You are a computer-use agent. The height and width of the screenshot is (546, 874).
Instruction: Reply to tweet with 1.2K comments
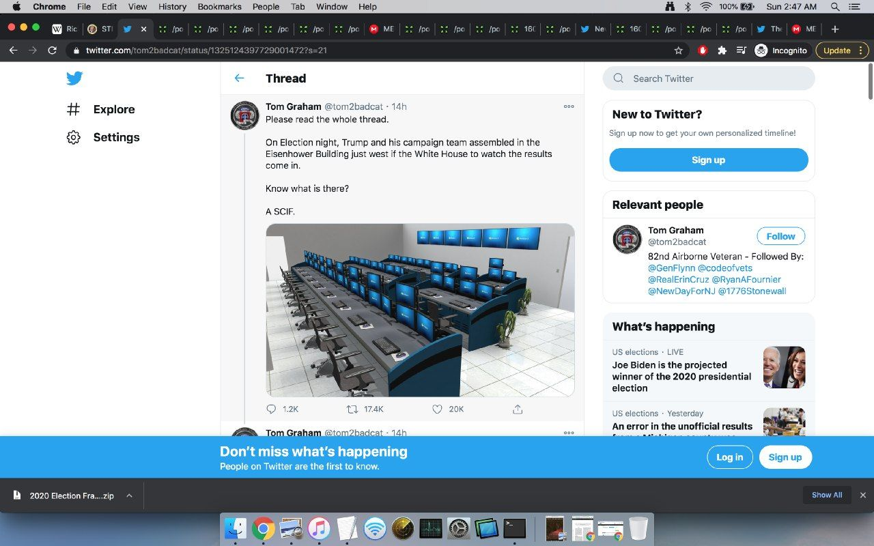(x=271, y=409)
